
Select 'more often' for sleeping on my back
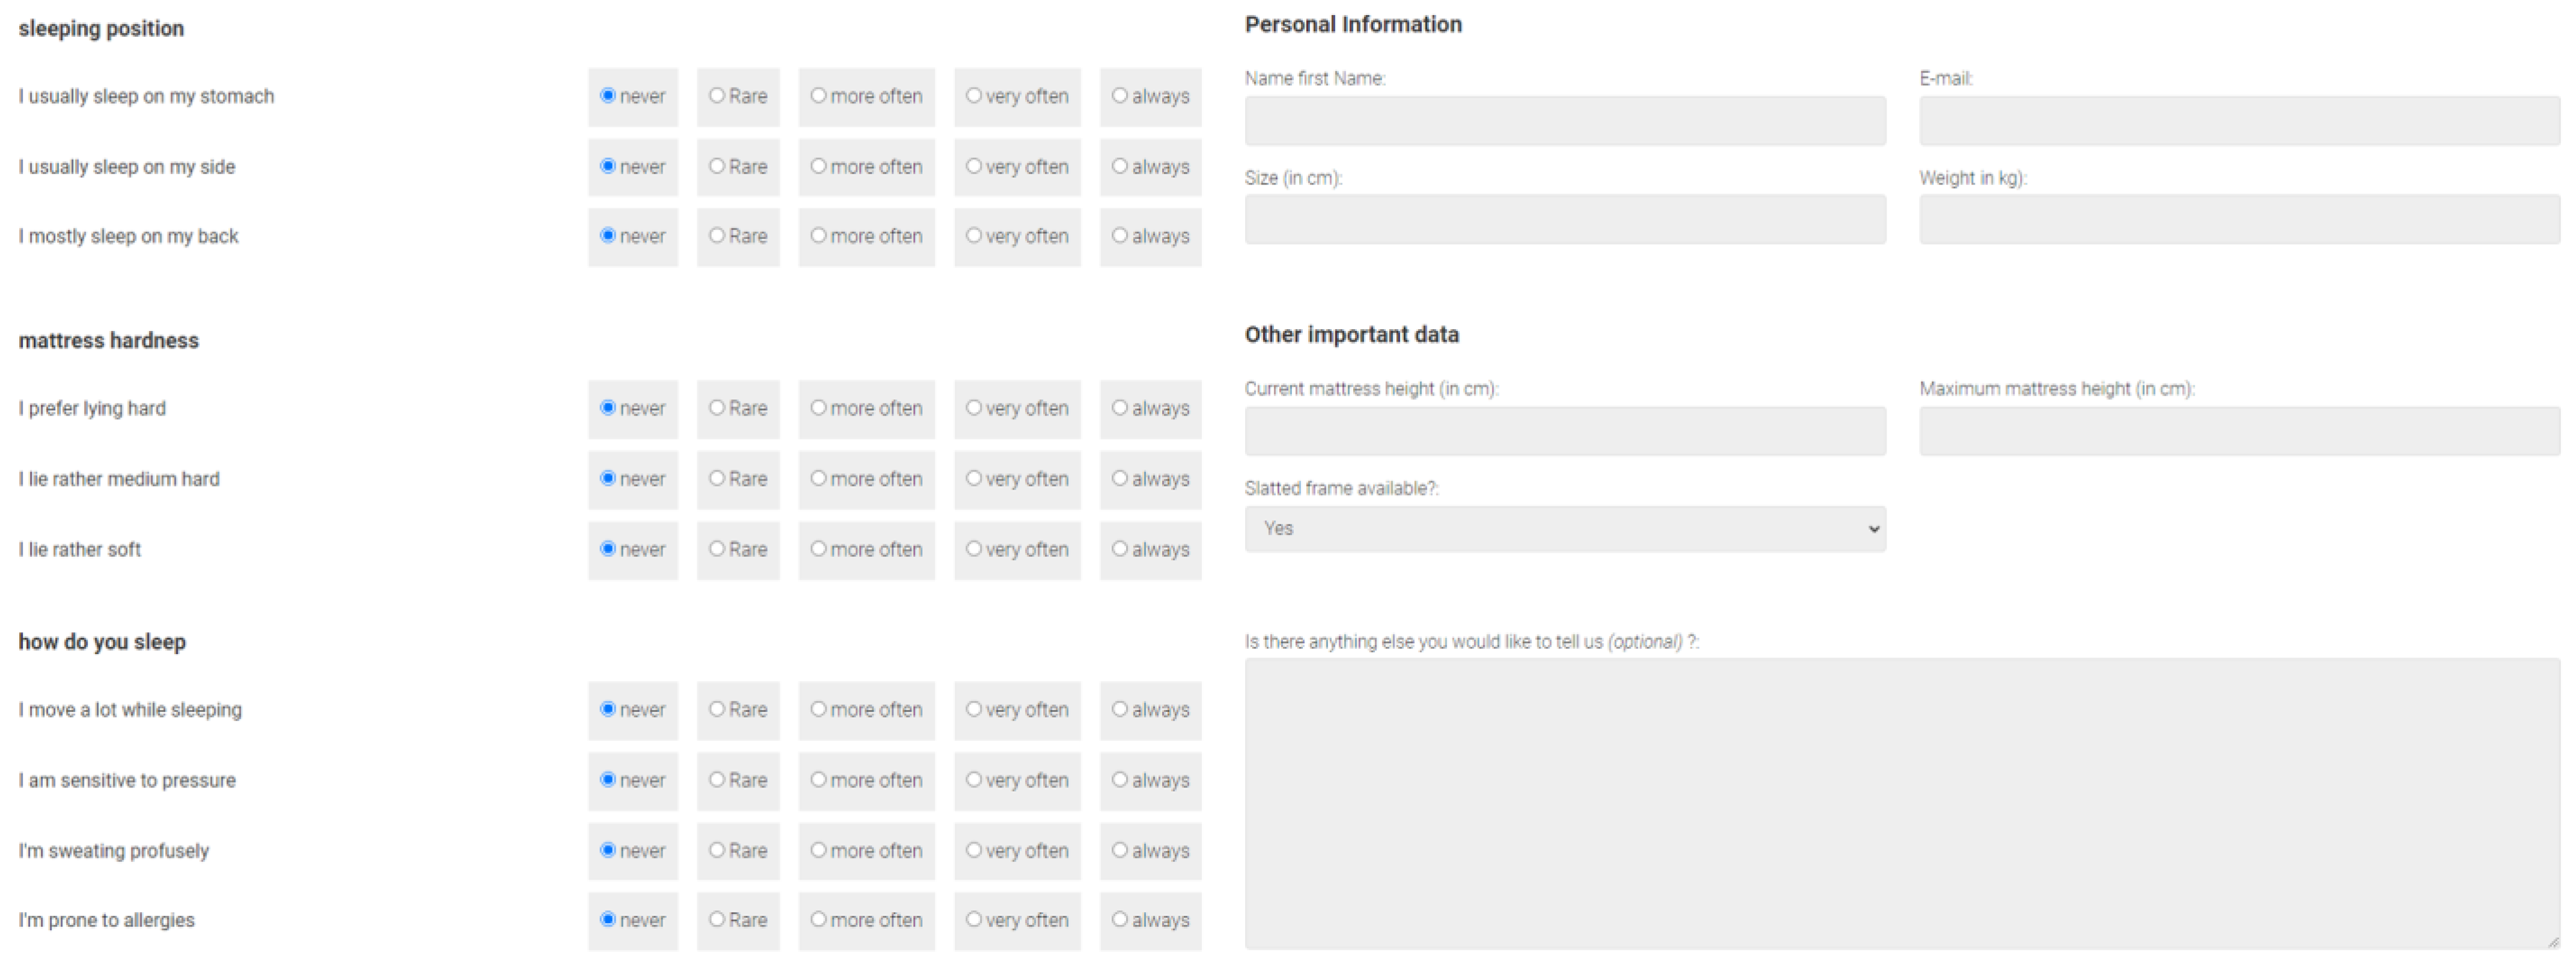pos(818,236)
